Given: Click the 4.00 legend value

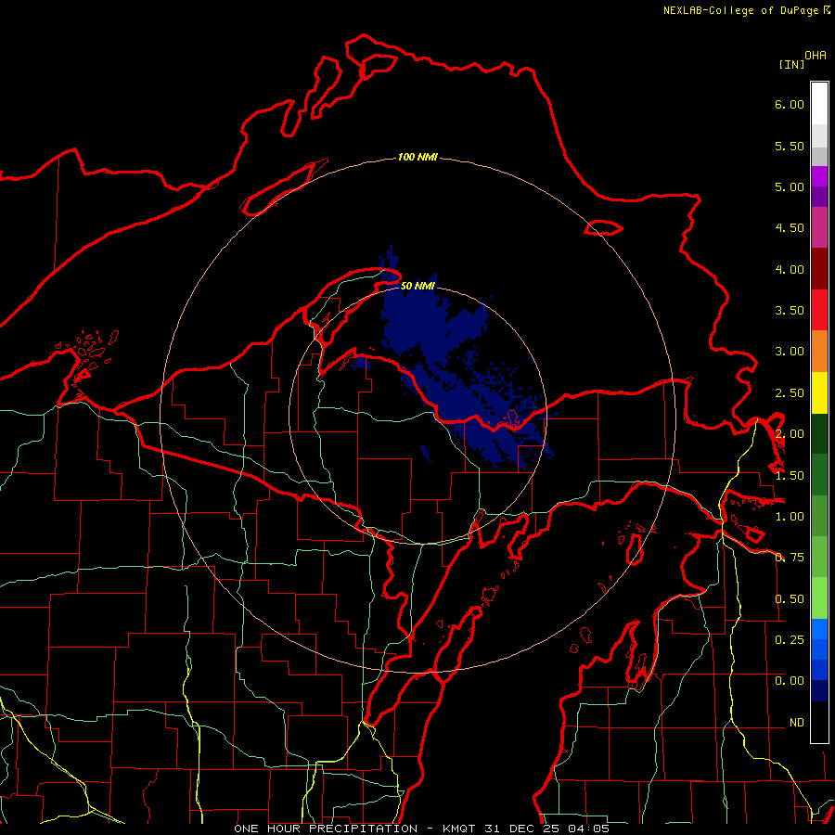Looking at the screenshot, I should coord(790,269).
